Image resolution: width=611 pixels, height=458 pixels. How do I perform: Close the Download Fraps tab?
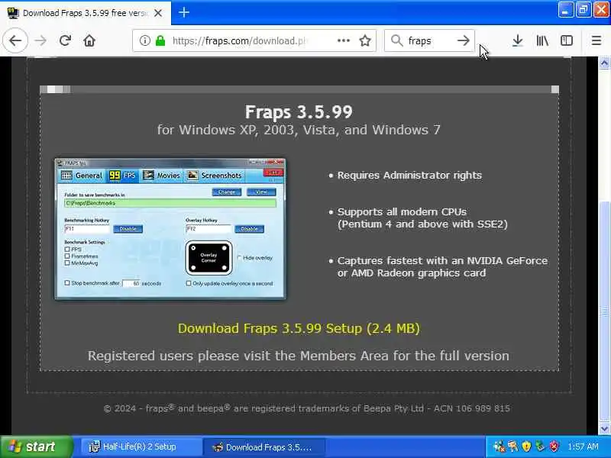[158, 13]
